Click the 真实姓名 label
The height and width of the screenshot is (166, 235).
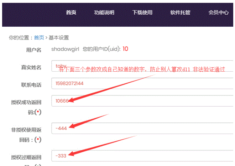tap(31, 67)
